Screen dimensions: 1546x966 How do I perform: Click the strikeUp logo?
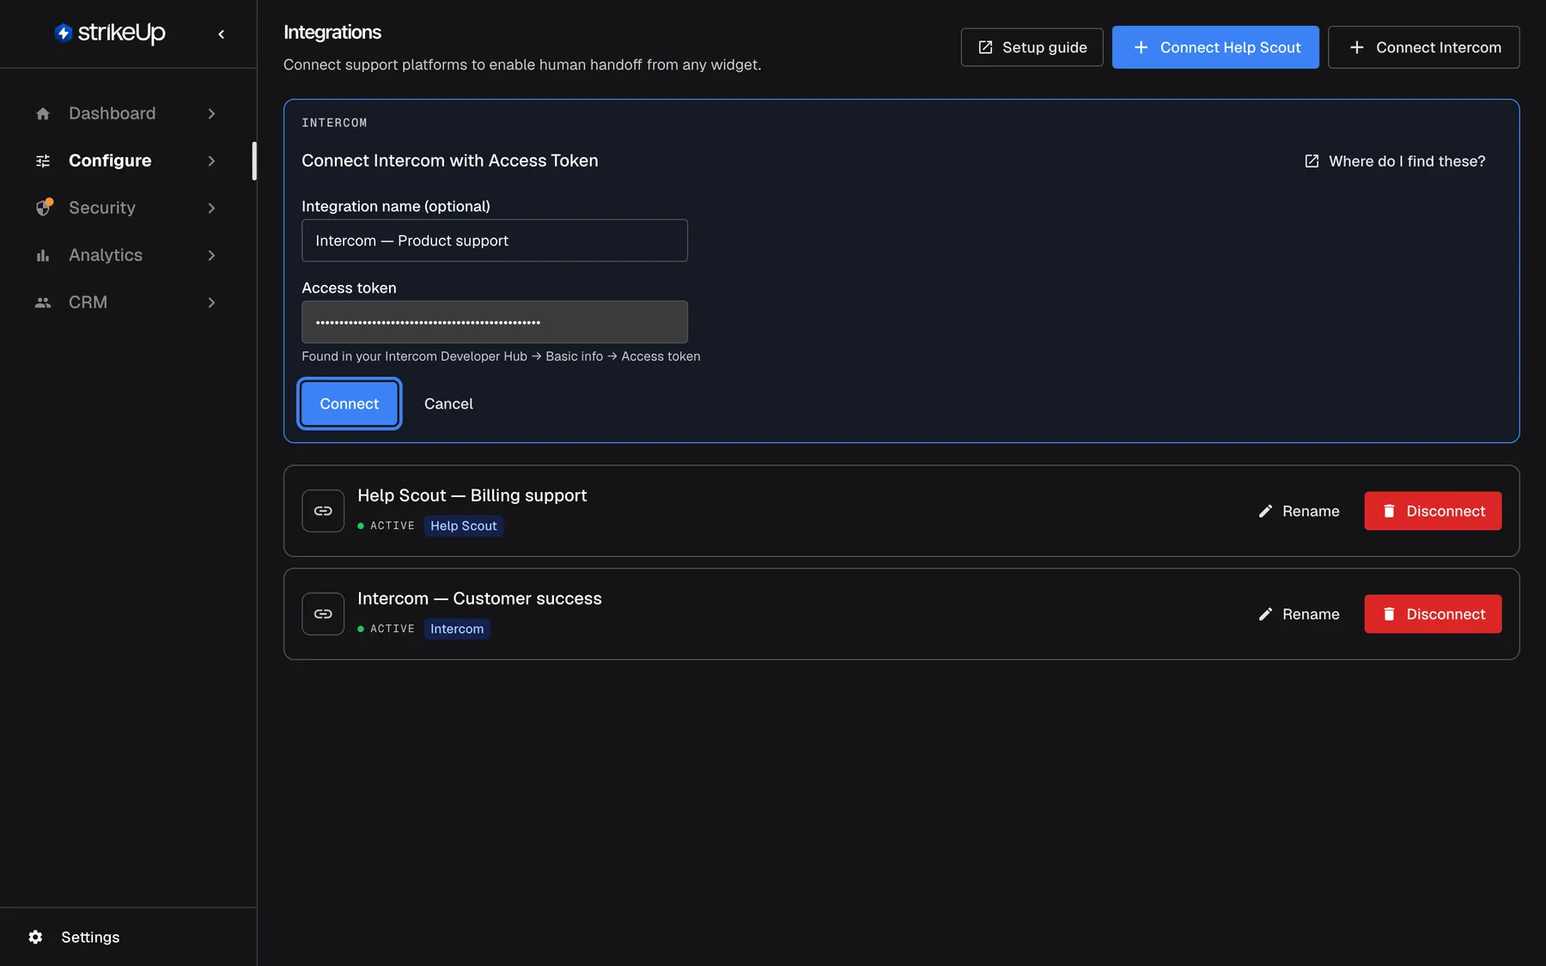pos(109,33)
